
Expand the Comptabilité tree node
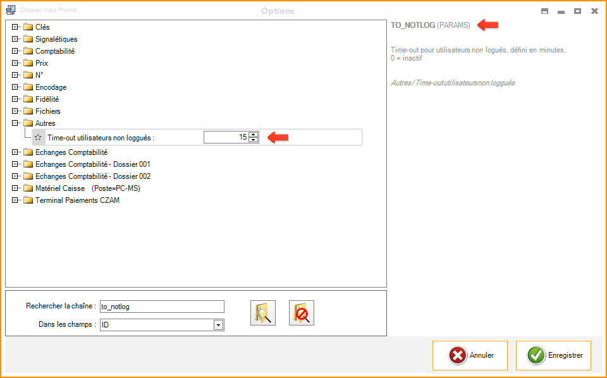[15, 51]
